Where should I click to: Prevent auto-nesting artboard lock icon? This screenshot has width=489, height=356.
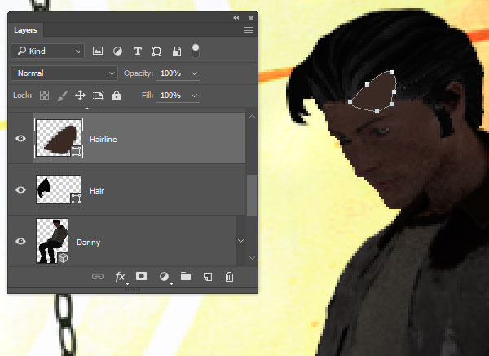pyautogui.click(x=99, y=96)
